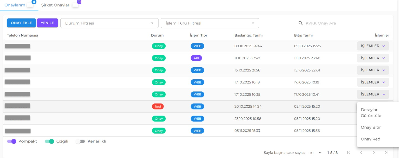
Task: Open rows per page dropdown
Action: pos(315,153)
